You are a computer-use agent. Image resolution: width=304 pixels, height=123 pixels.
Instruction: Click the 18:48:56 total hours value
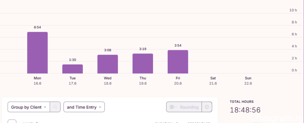[245, 110]
